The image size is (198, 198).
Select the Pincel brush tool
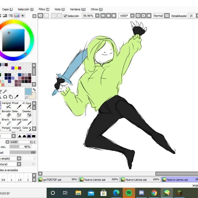pyautogui.click(x=17, y=105)
